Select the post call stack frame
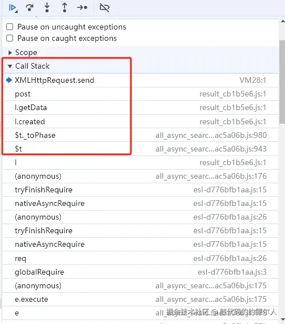 tap(141, 94)
